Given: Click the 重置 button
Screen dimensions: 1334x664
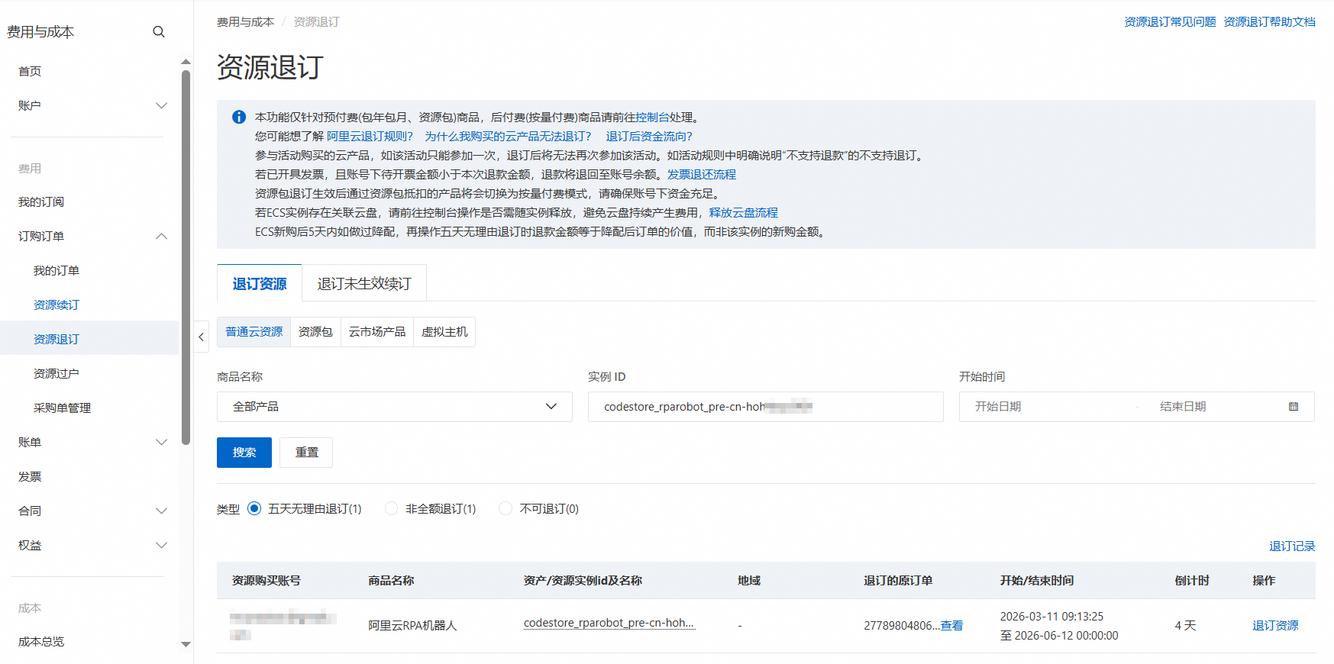Looking at the screenshot, I should 306,453.
